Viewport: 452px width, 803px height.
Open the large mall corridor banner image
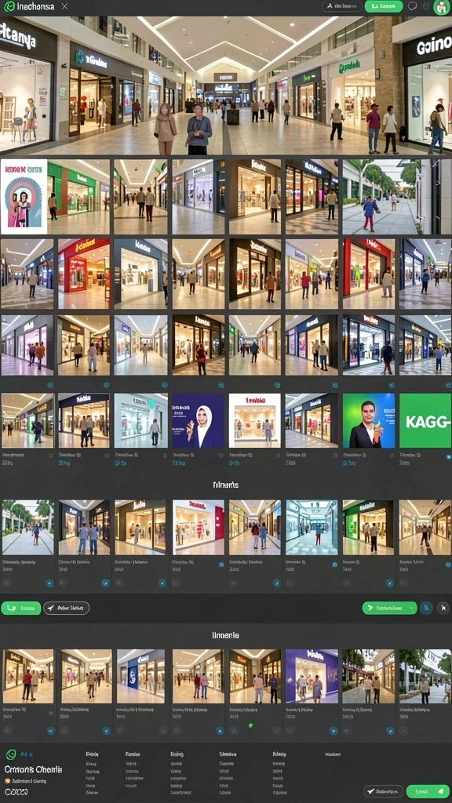(x=226, y=85)
